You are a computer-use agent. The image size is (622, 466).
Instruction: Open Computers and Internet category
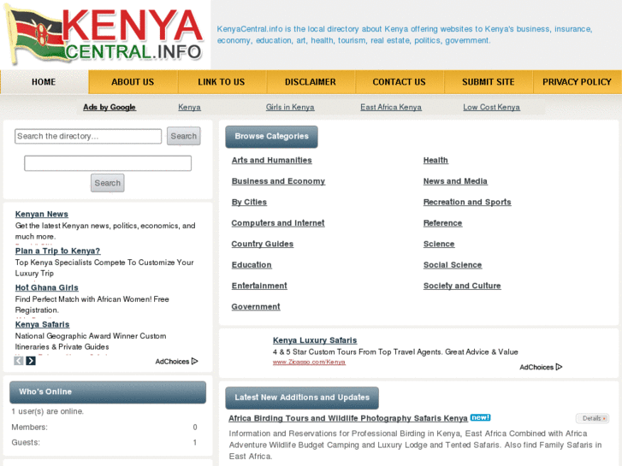[278, 223]
